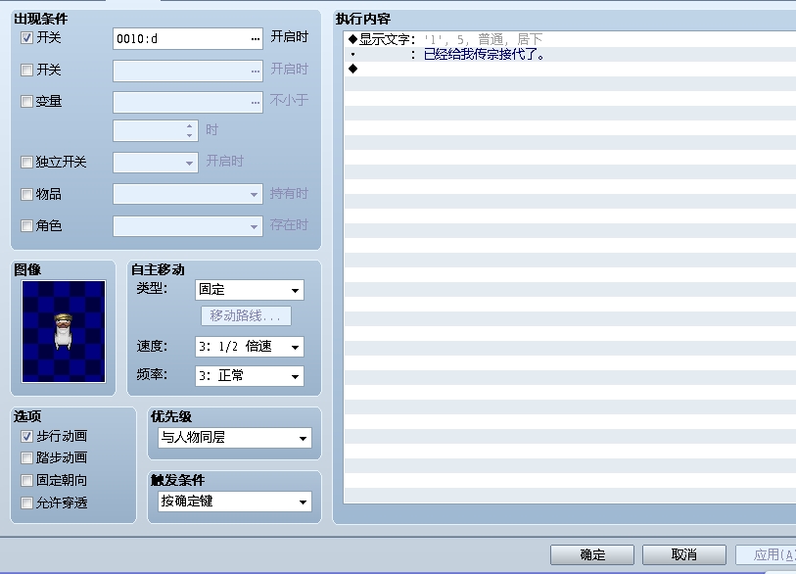Uncheck the 步行动画 option

(x=26, y=436)
